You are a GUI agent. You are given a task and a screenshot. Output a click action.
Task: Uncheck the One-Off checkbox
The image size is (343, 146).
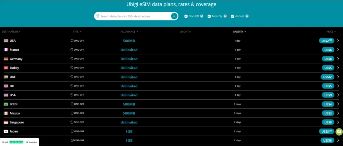186,16
